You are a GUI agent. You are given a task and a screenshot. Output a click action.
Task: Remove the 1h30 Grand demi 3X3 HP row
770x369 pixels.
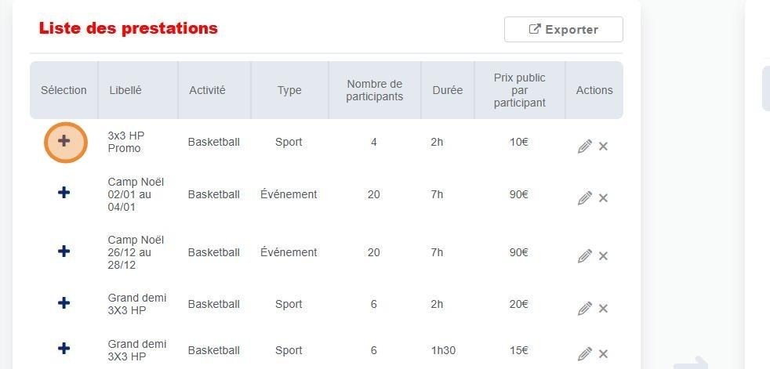tap(603, 354)
